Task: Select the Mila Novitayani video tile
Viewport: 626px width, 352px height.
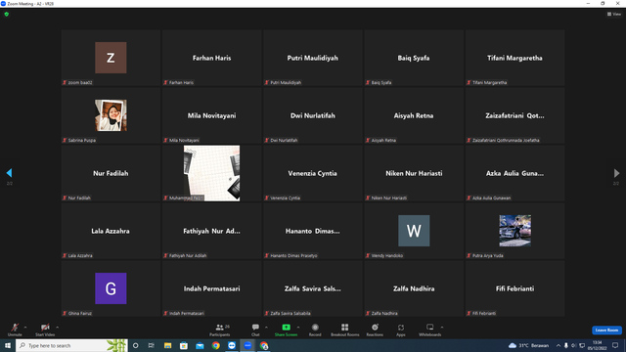Action: point(211,115)
